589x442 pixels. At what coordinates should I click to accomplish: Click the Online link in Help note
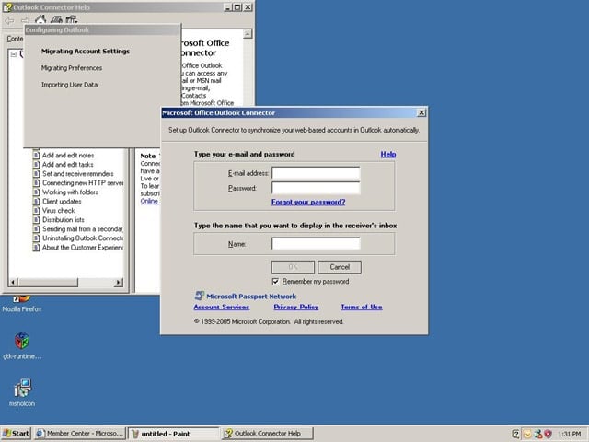[149, 201]
